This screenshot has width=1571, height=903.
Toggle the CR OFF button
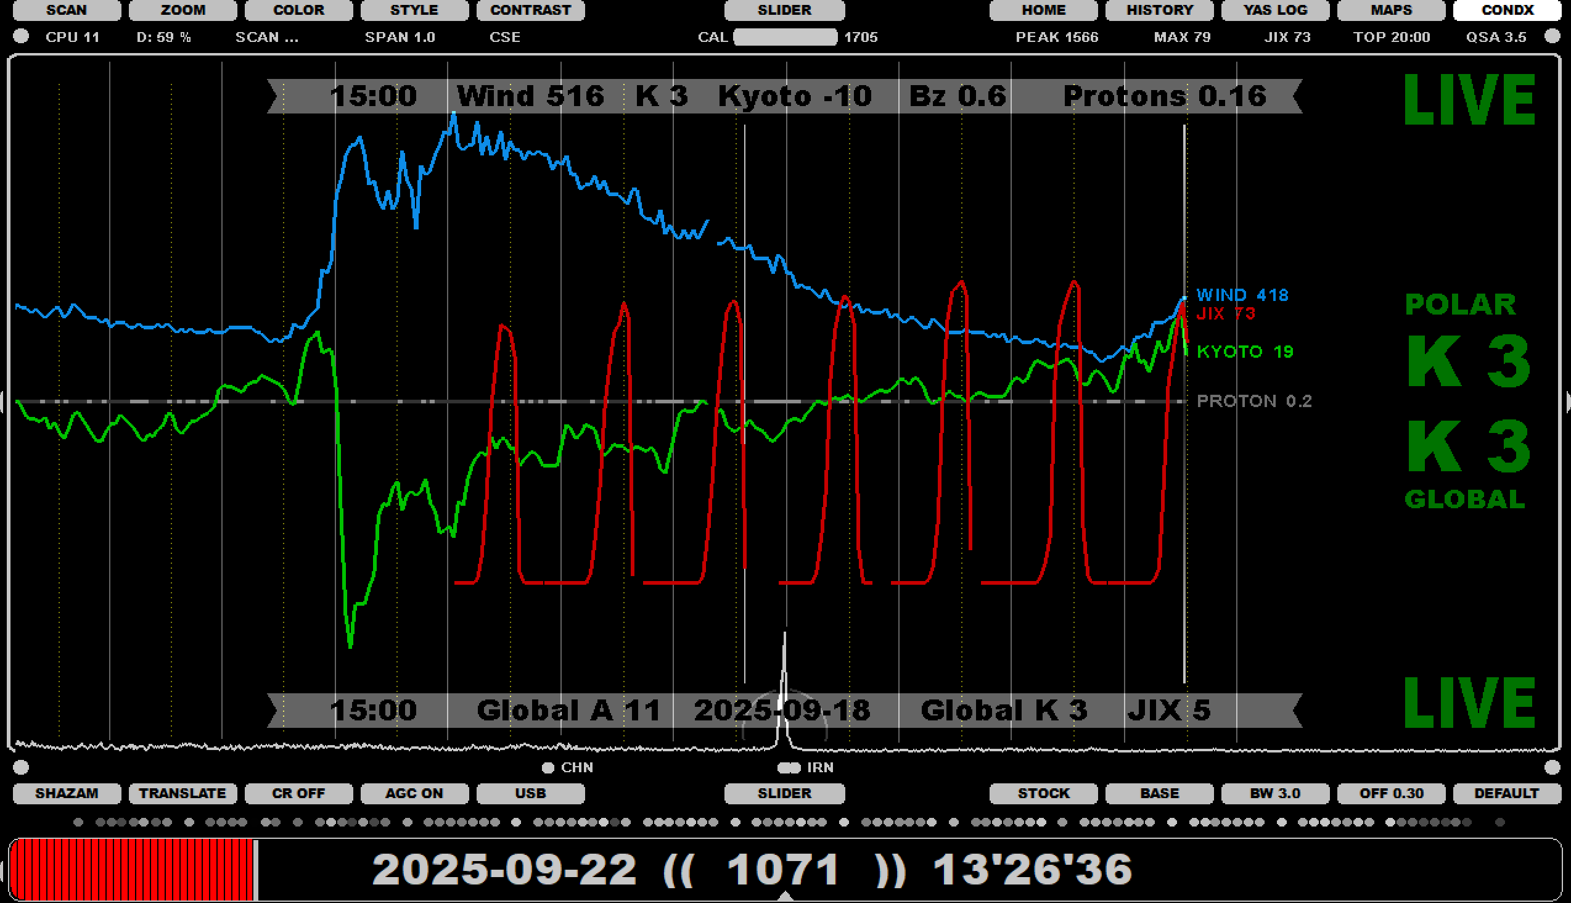298,793
